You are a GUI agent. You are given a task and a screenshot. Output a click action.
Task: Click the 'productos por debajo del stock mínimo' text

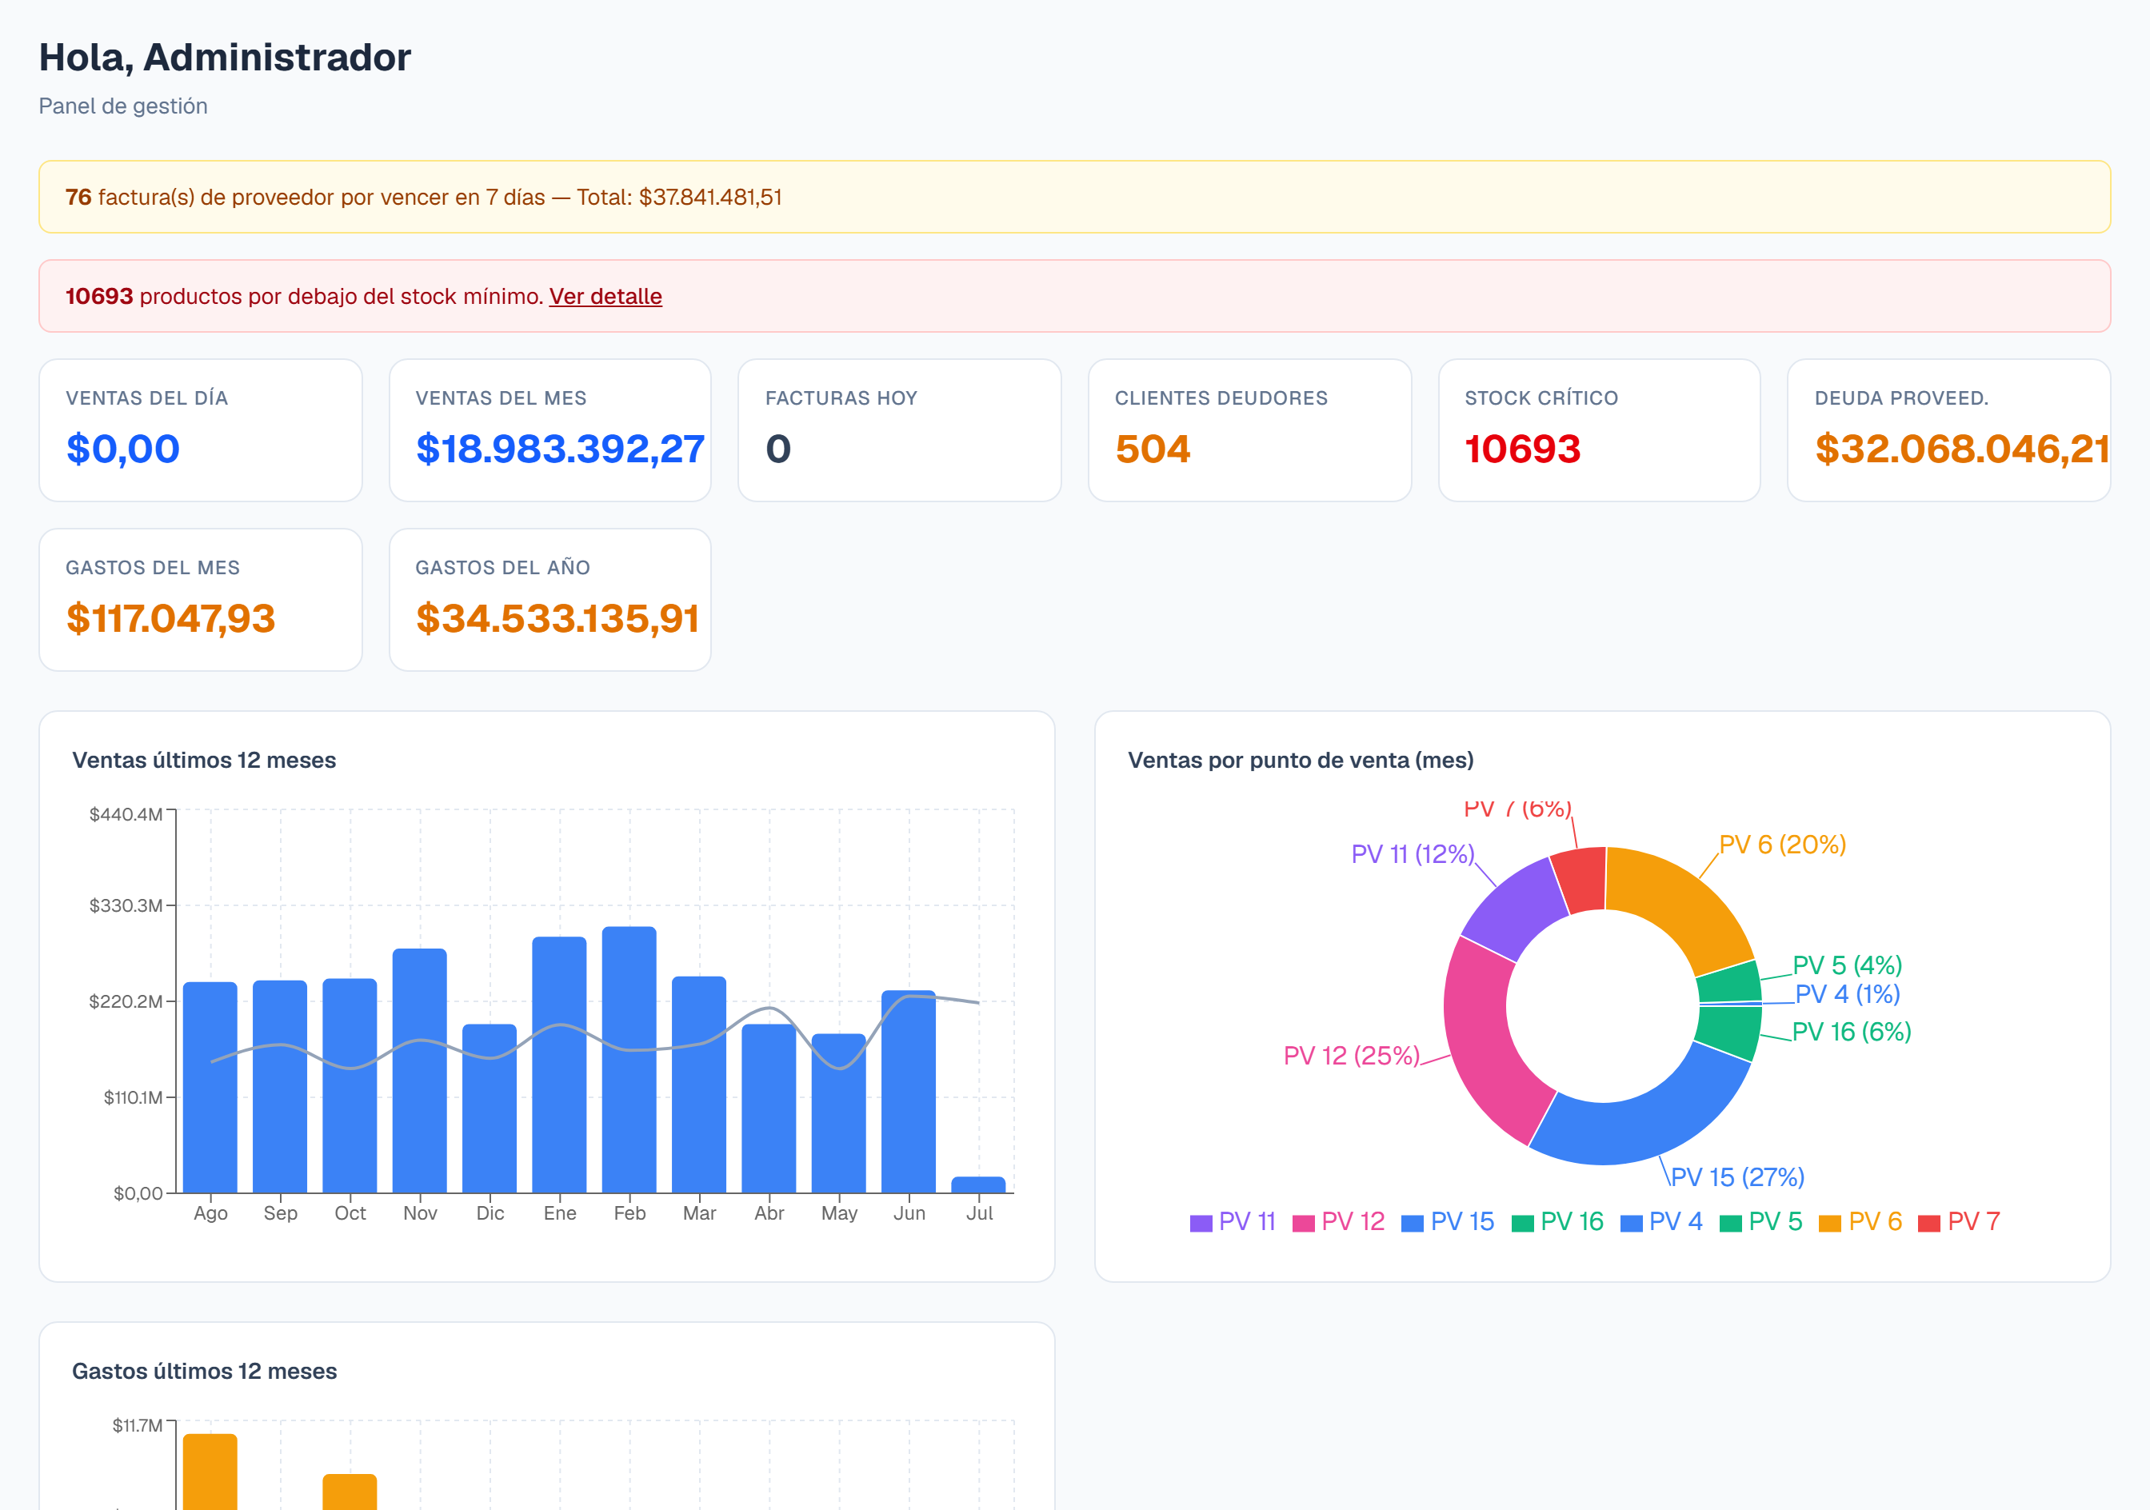(x=342, y=297)
